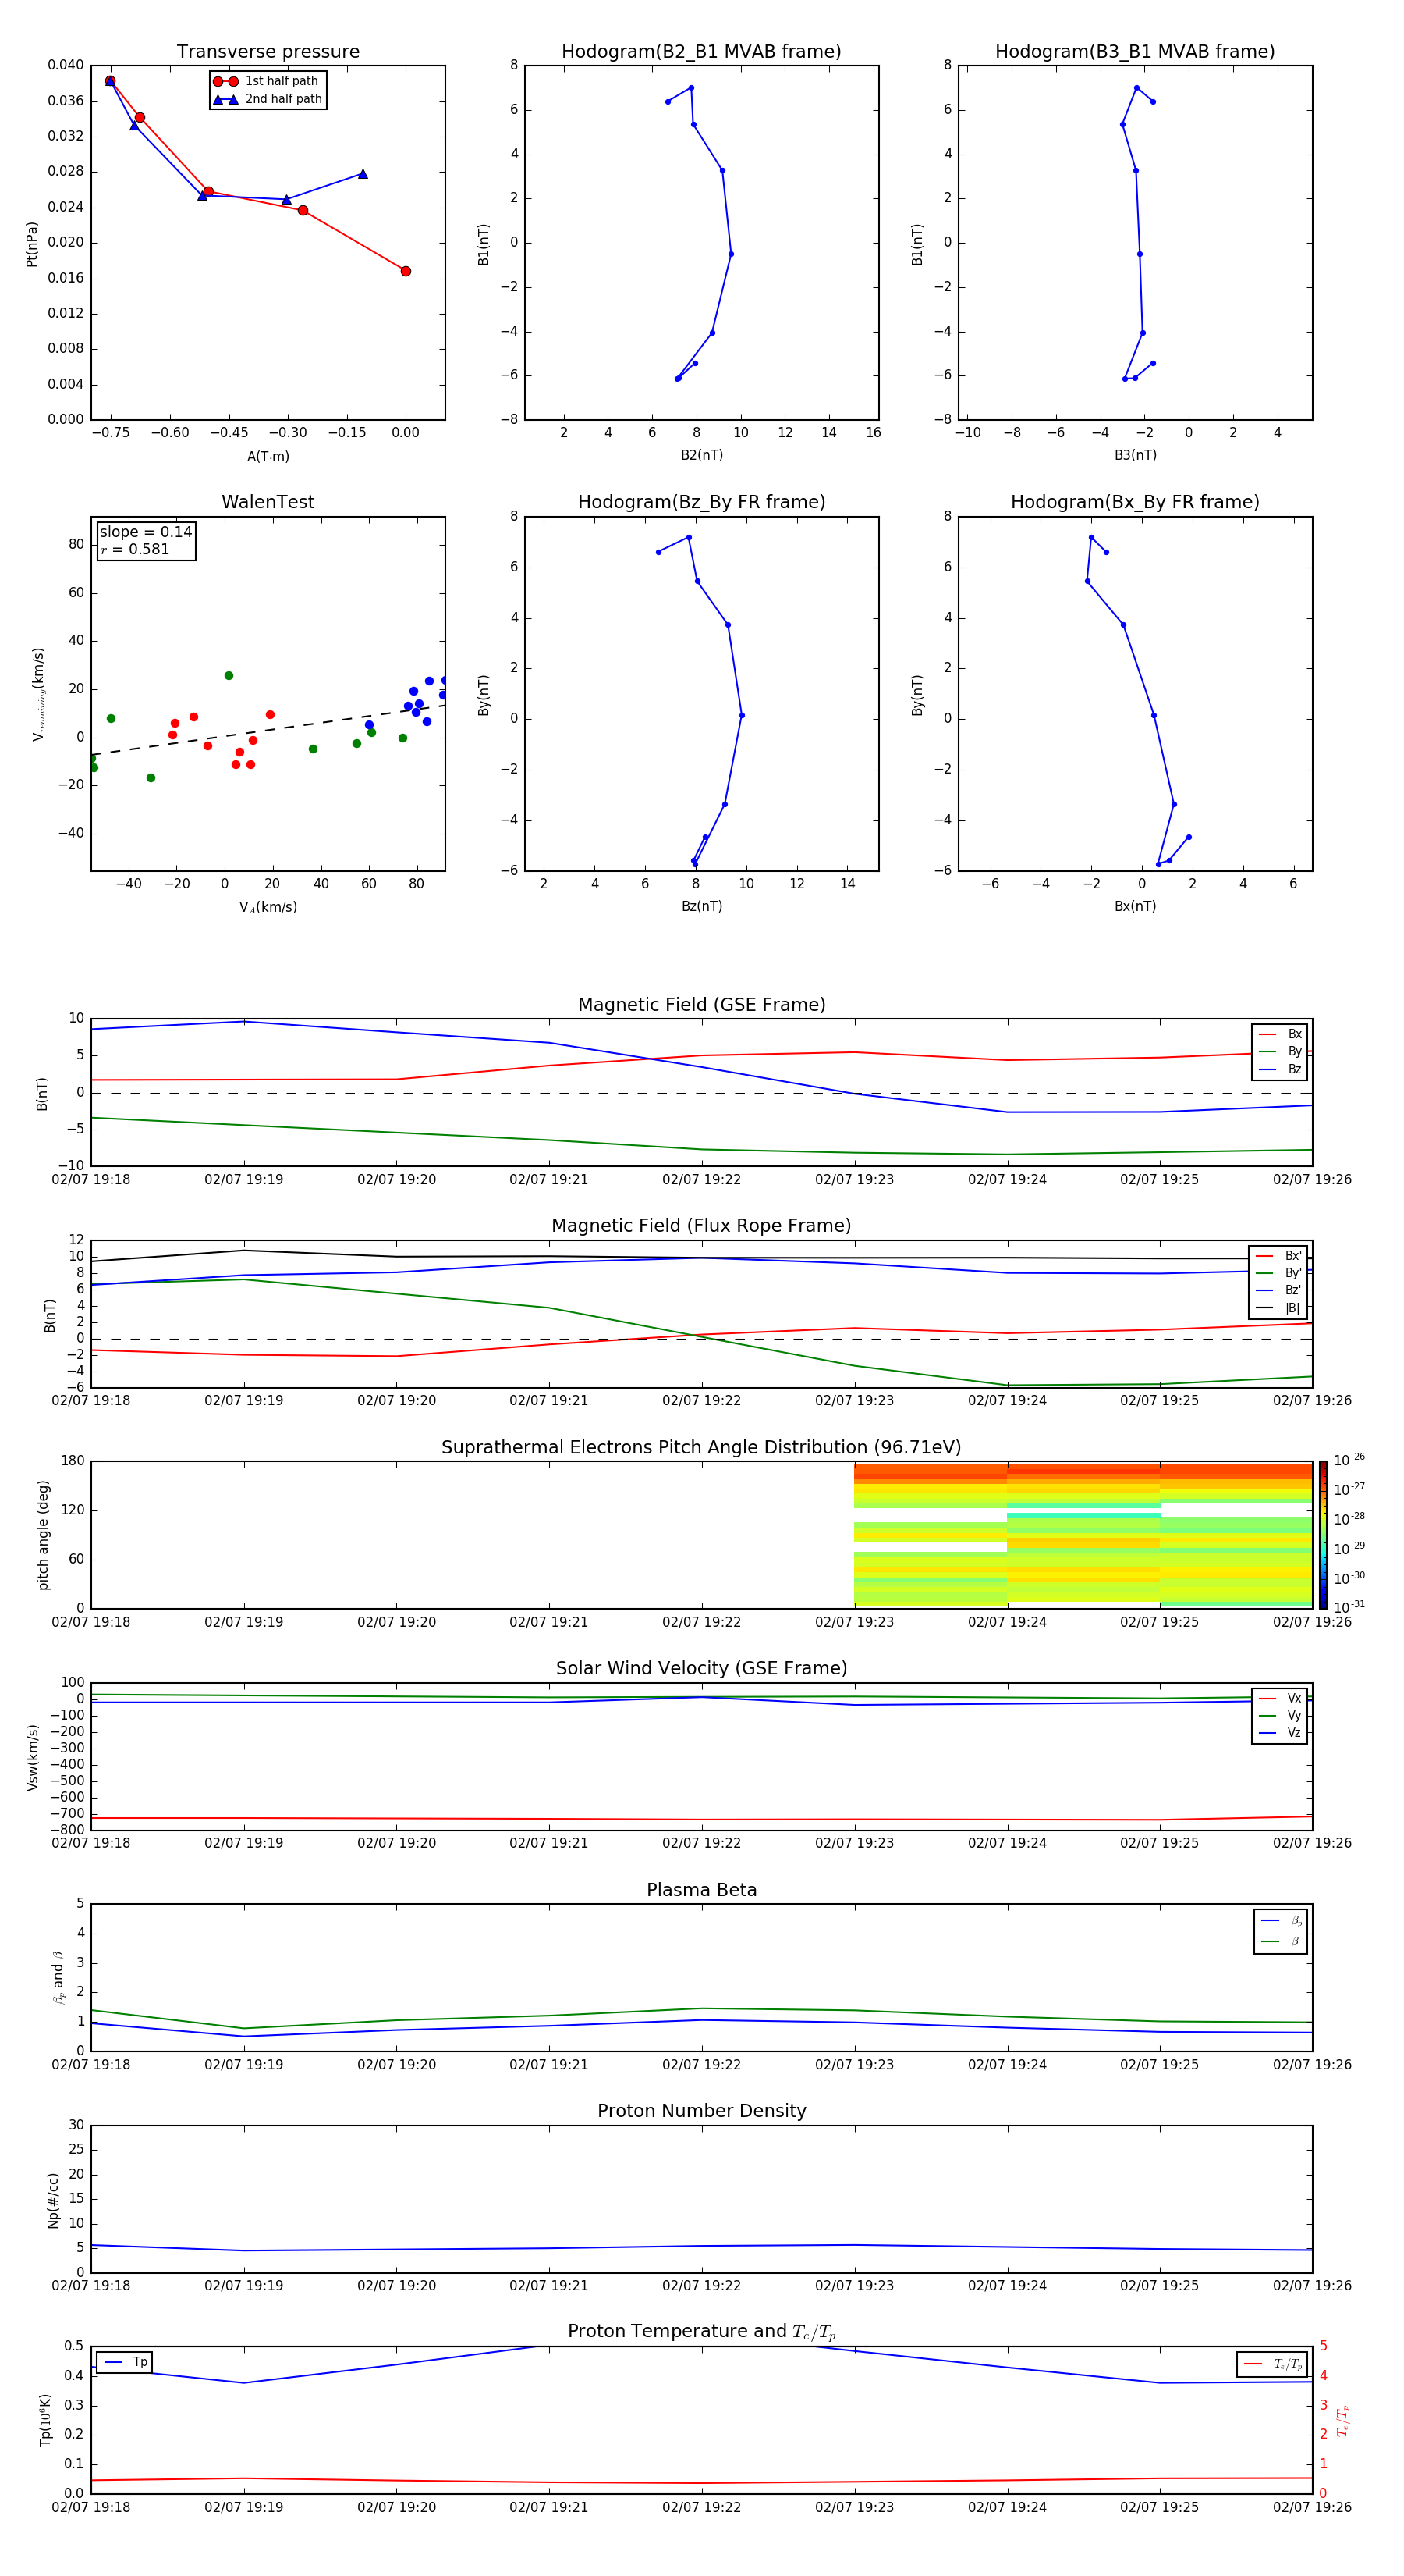1404x2576 pixels.
Task: Click the 'Np(#/cc)' axis label
Action: [x=53, y=2200]
